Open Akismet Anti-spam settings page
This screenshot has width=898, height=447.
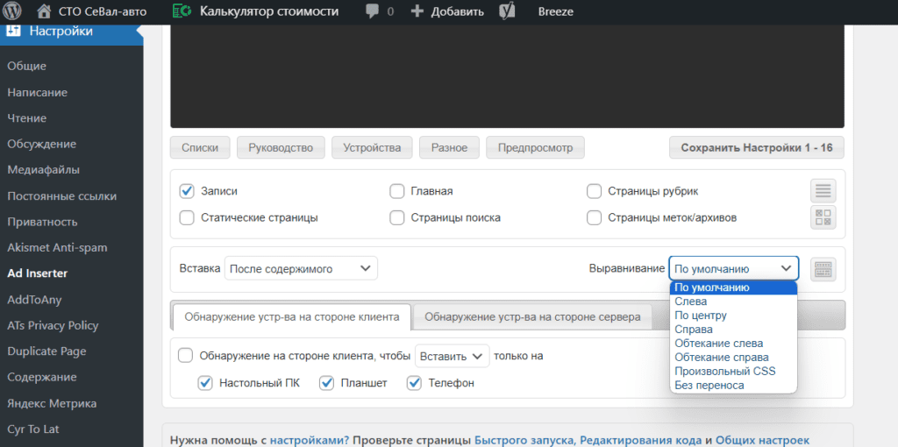point(57,247)
